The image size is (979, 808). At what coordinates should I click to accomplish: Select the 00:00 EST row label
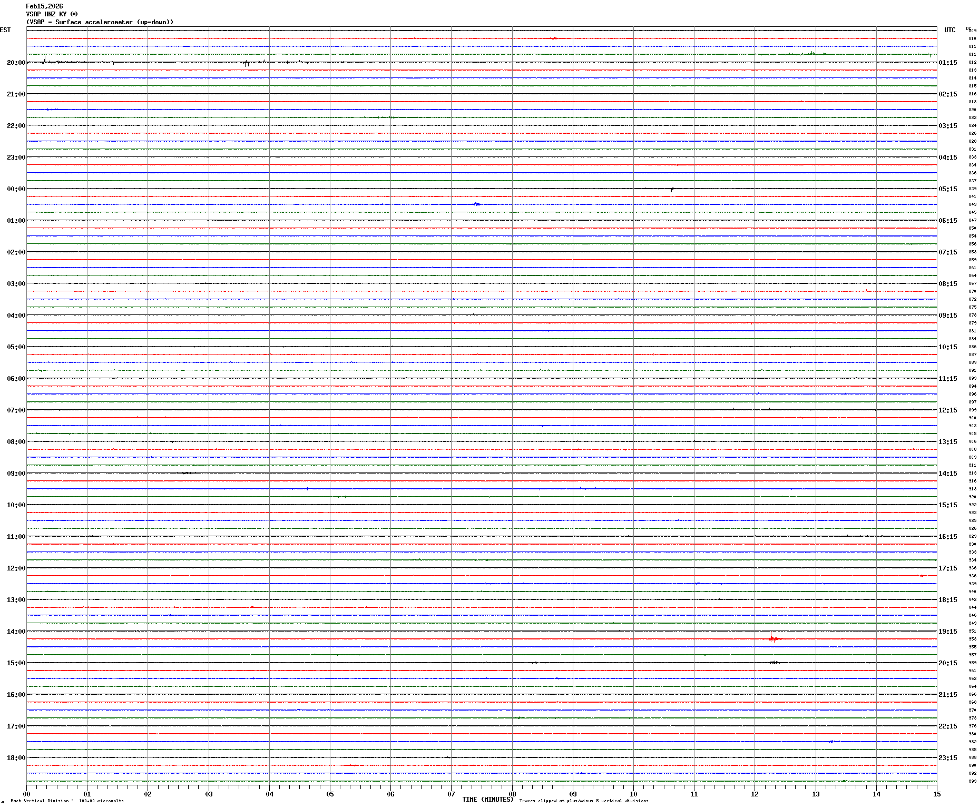click(16, 189)
